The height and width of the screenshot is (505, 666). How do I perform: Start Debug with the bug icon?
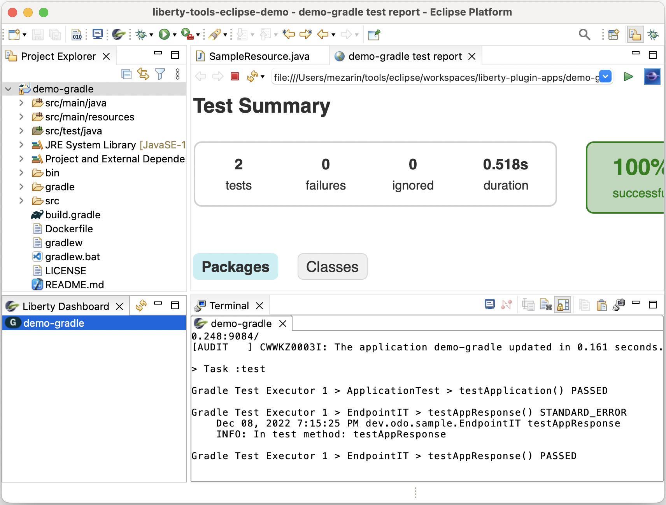(x=141, y=35)
